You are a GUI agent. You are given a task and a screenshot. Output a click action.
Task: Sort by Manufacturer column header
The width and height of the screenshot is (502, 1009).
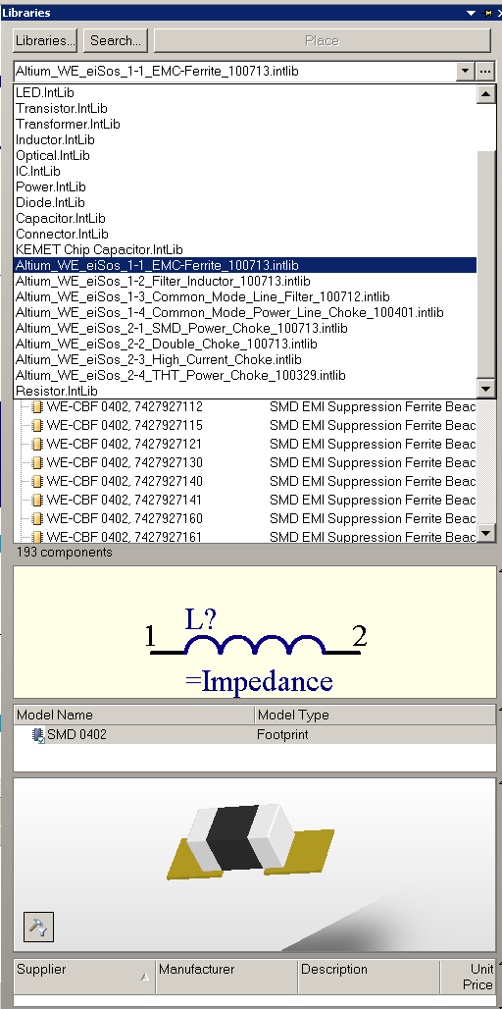point(226,977)
